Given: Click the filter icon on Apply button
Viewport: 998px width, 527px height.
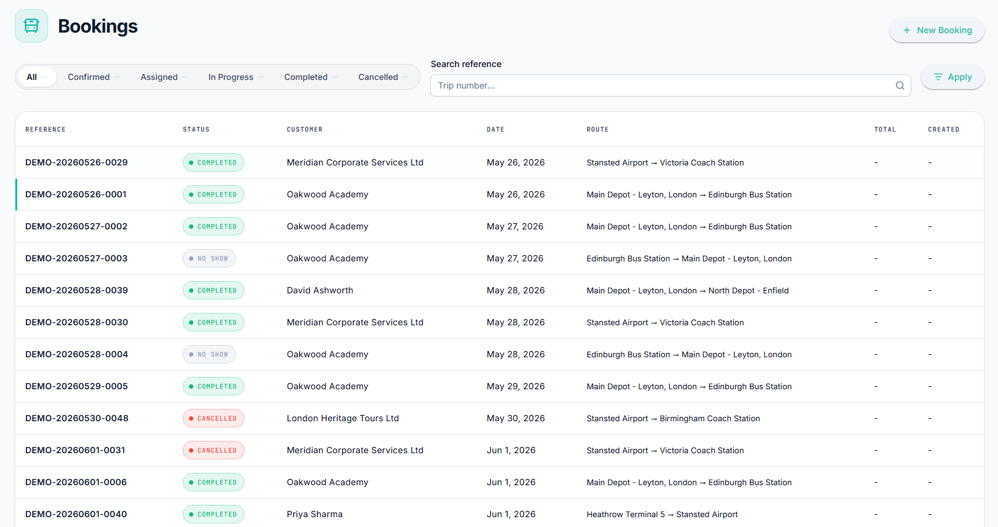Looking at the screenshot, I should pyautogui.click(x=938, y=77).
